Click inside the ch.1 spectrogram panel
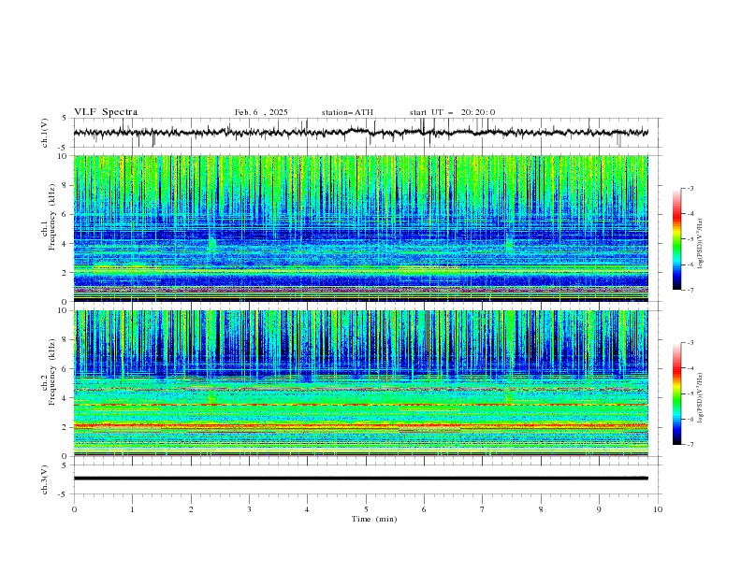Screen dimensions: 741x572 360,228
